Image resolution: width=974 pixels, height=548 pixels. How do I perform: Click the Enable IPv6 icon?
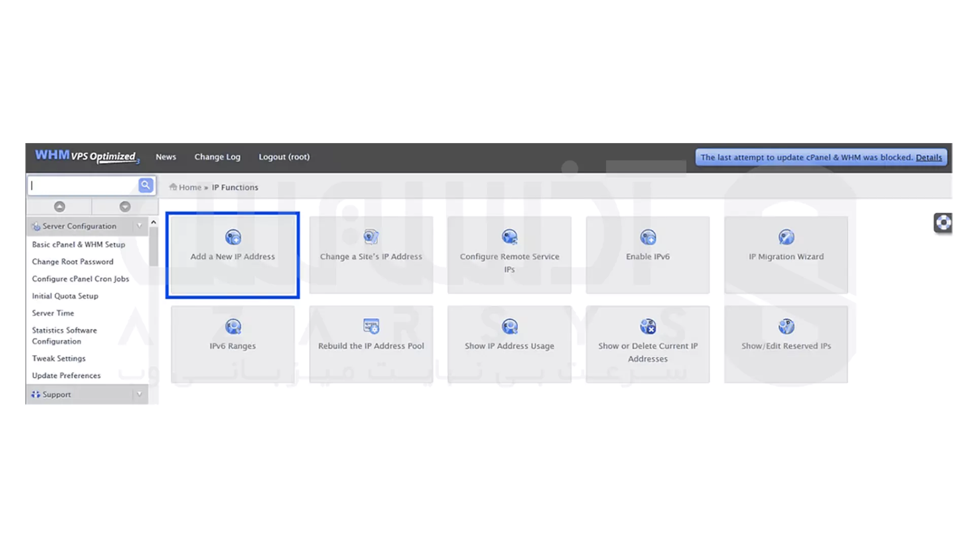coord(648,237)
